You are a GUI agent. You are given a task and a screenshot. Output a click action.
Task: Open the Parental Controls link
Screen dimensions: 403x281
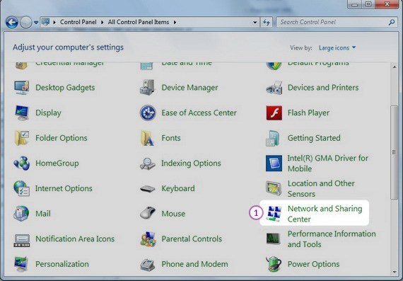(192, 239)
